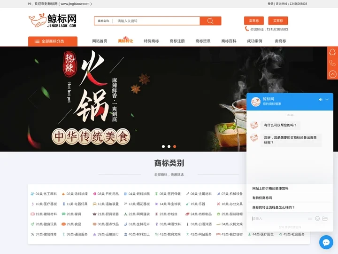Select the second carousel dot

tap(169, 146)
